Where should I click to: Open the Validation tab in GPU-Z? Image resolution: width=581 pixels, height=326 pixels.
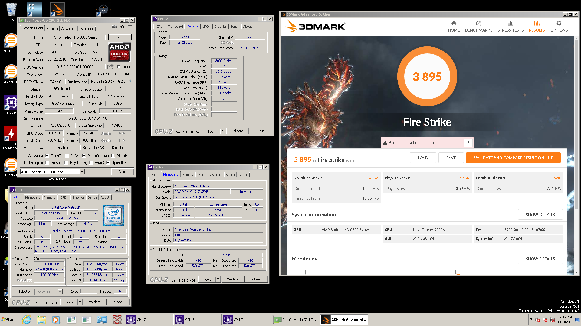point(87,29)
